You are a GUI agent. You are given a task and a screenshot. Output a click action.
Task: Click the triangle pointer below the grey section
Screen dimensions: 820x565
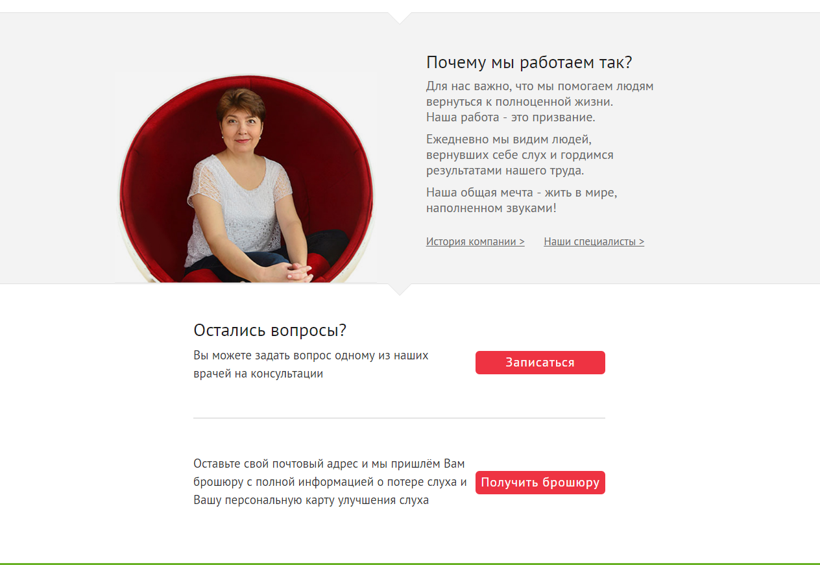pos(400,289)
